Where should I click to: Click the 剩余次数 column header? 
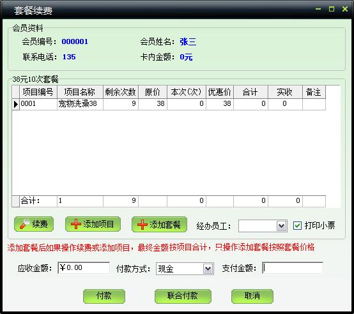click(121, 92)
